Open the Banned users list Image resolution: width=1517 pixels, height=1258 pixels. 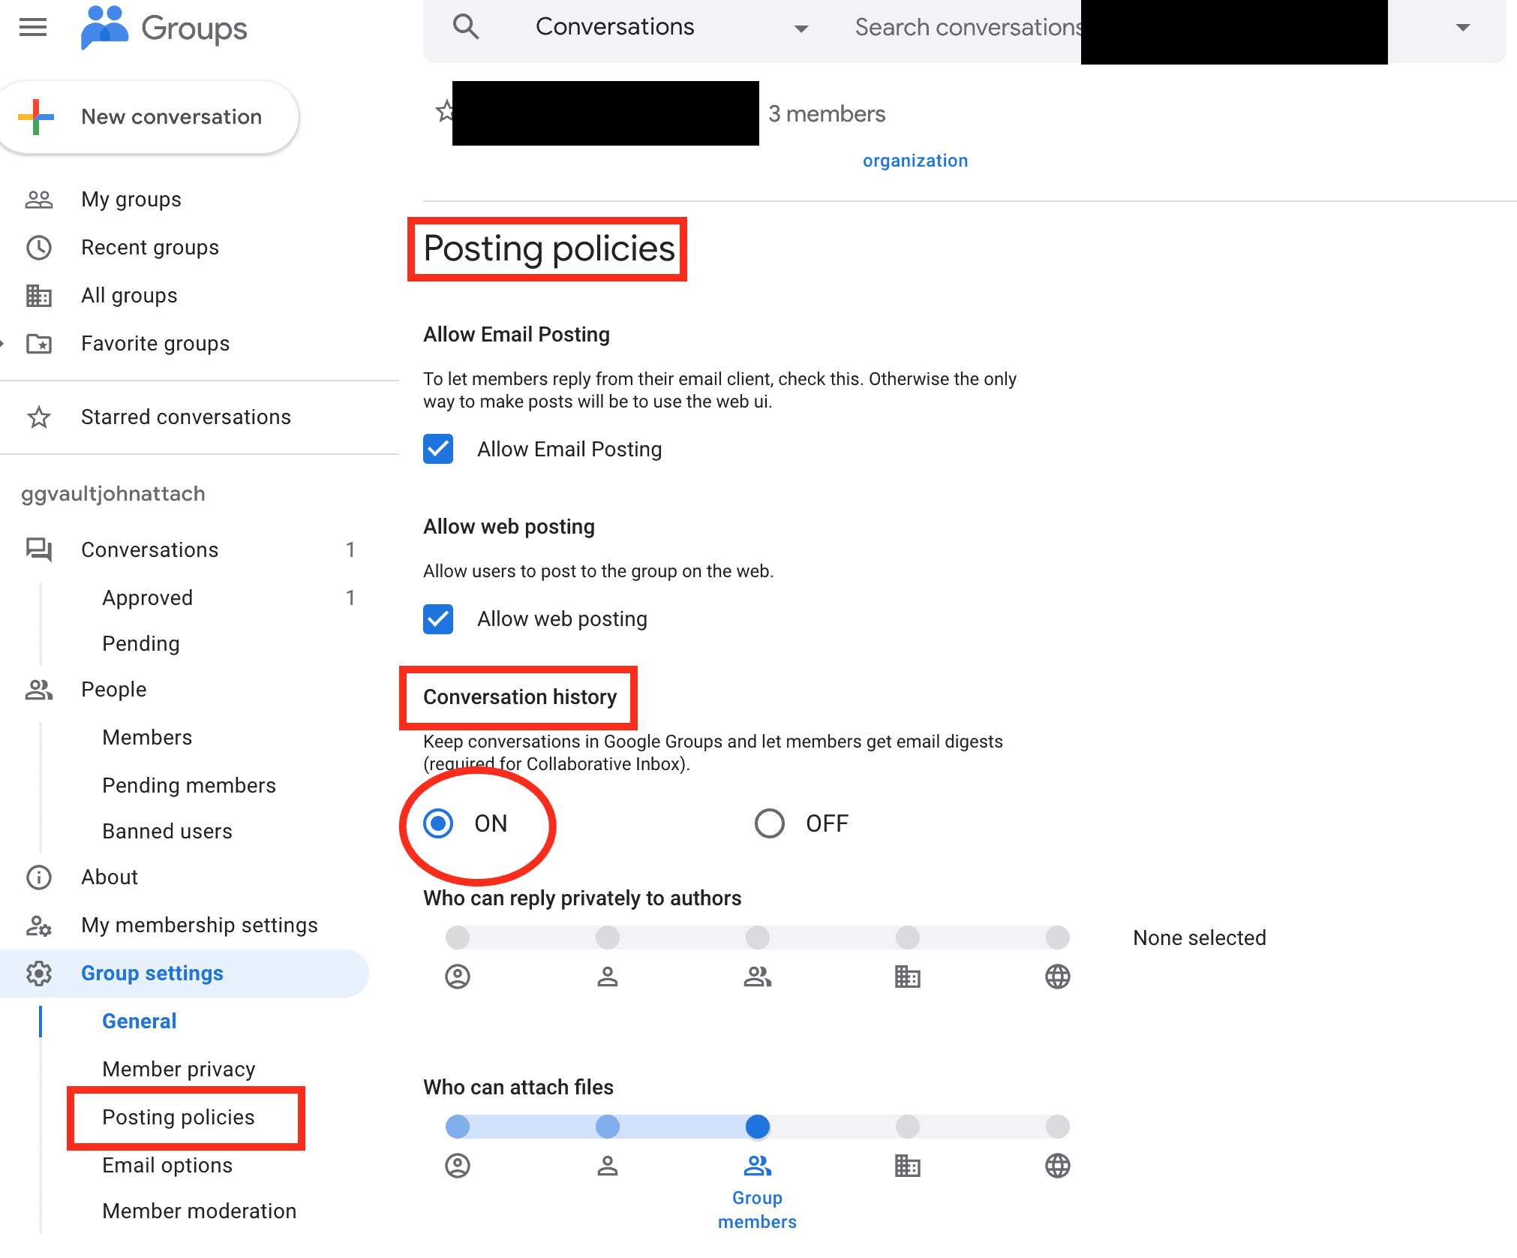[167, 832]
